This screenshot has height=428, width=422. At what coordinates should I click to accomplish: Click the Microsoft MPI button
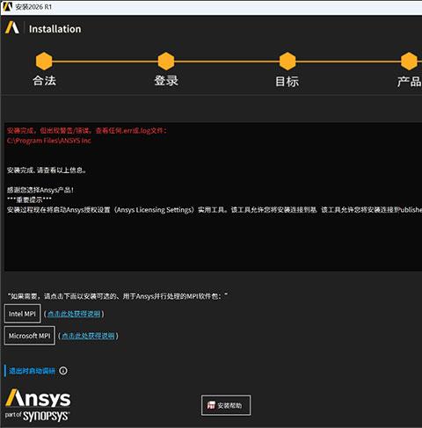tap(30, 336)
